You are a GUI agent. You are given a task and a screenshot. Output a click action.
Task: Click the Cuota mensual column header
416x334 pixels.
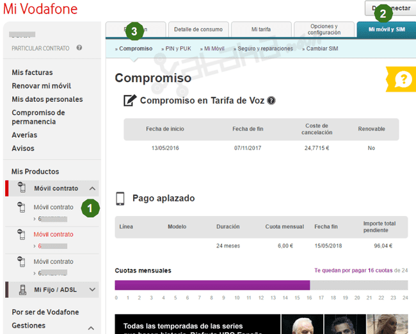click(284, 227)
